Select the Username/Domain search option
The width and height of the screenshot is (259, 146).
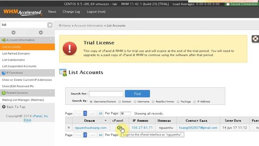click(91, 102)
